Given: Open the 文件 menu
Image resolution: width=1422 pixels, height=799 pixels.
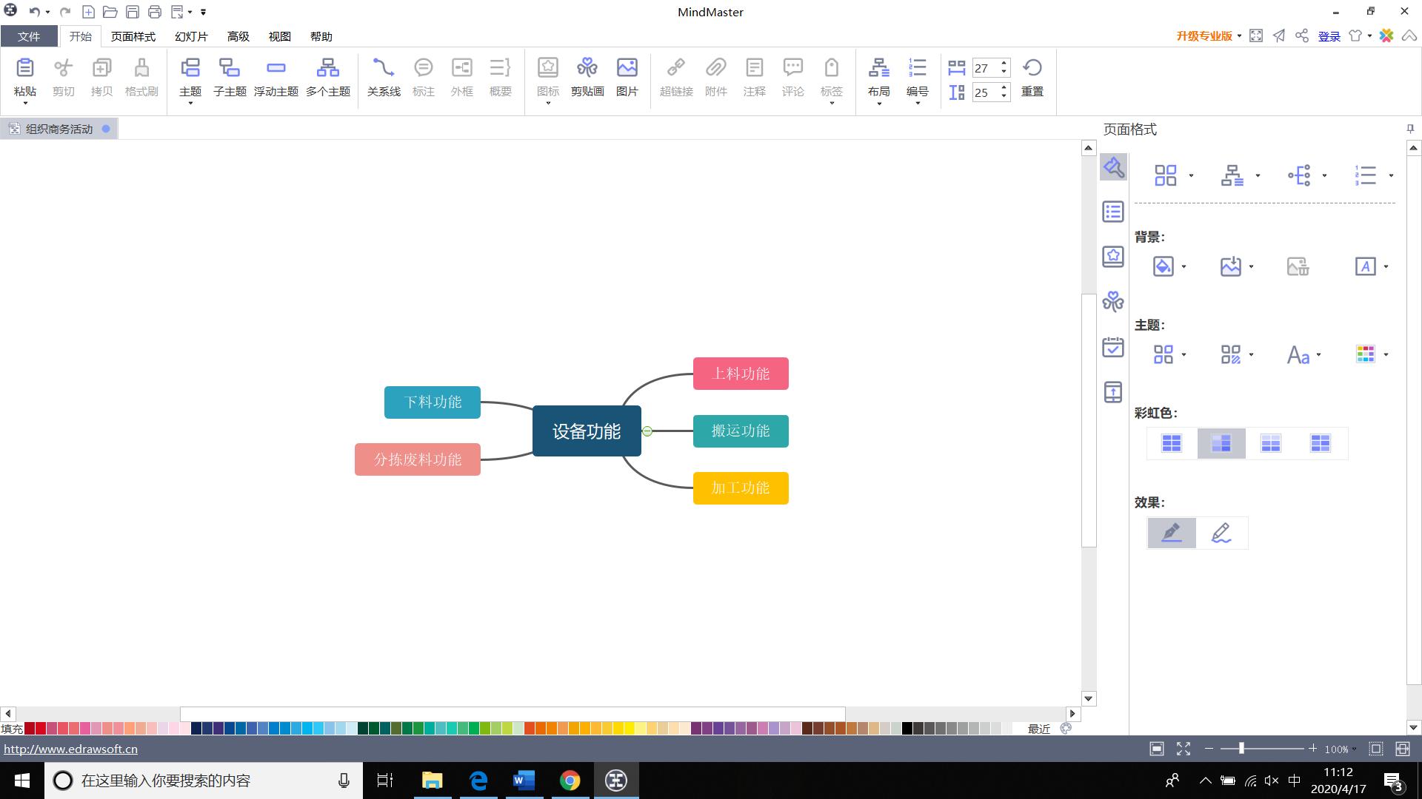Looking at the screenshot, I should click(29, 36).
